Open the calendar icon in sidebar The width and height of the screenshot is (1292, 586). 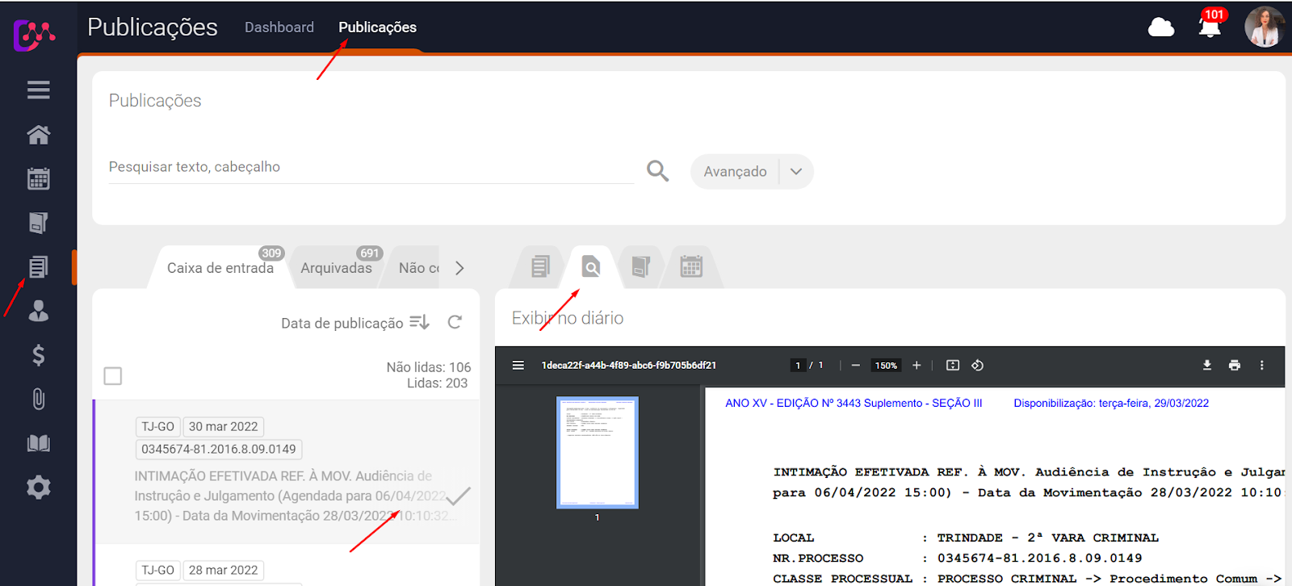pyautogui.click(x=38, y=178)
